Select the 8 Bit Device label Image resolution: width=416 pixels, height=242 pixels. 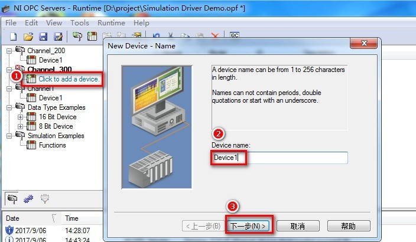pos(56,126)
